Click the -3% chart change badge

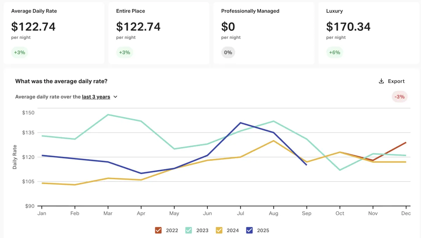pos(400,97)
